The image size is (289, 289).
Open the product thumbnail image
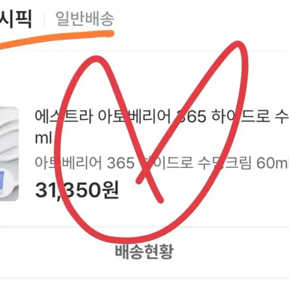click(9, 154)
